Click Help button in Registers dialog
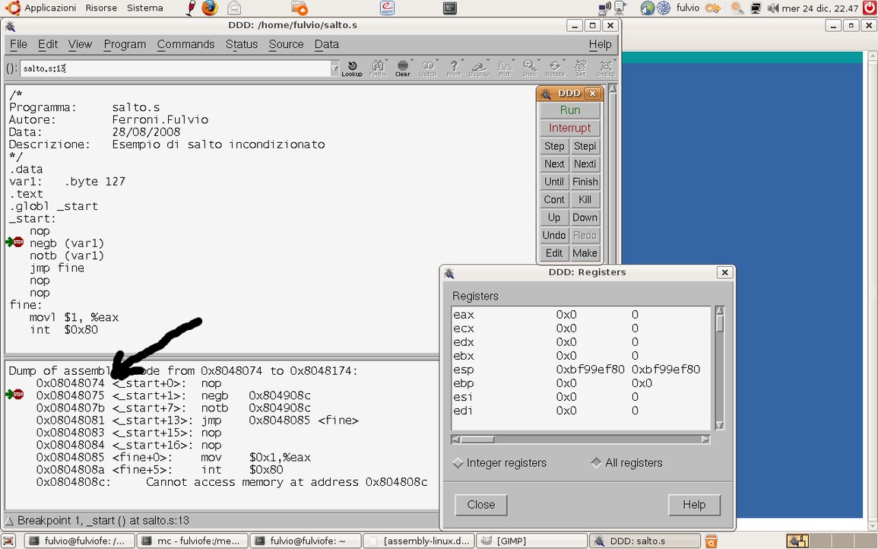Image resolution: width=878 pixels, height=549 pixels. coord(694,505)
